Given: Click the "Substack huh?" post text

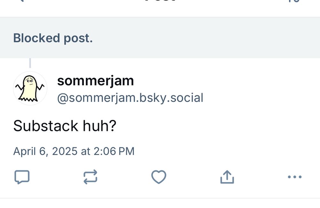Looking at the screenshot, I should click(x=64, y=126).
